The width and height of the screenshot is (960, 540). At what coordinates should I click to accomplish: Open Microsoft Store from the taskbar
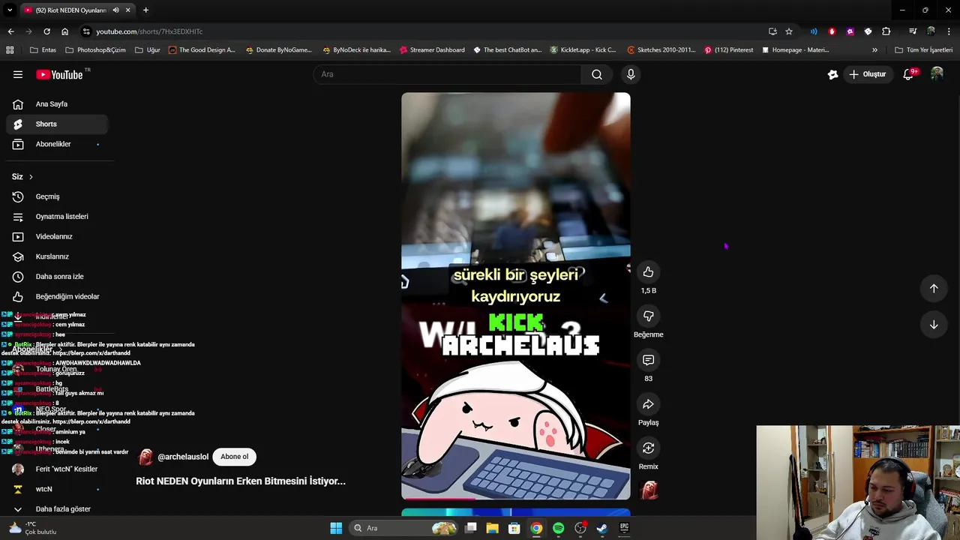click(514, 528)
